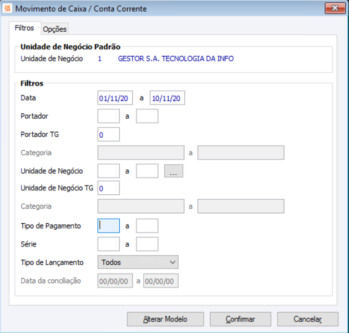This screenshot has width=349, height=333.
Task: Click the Data da conciliação label
Action: click(50, 281)
